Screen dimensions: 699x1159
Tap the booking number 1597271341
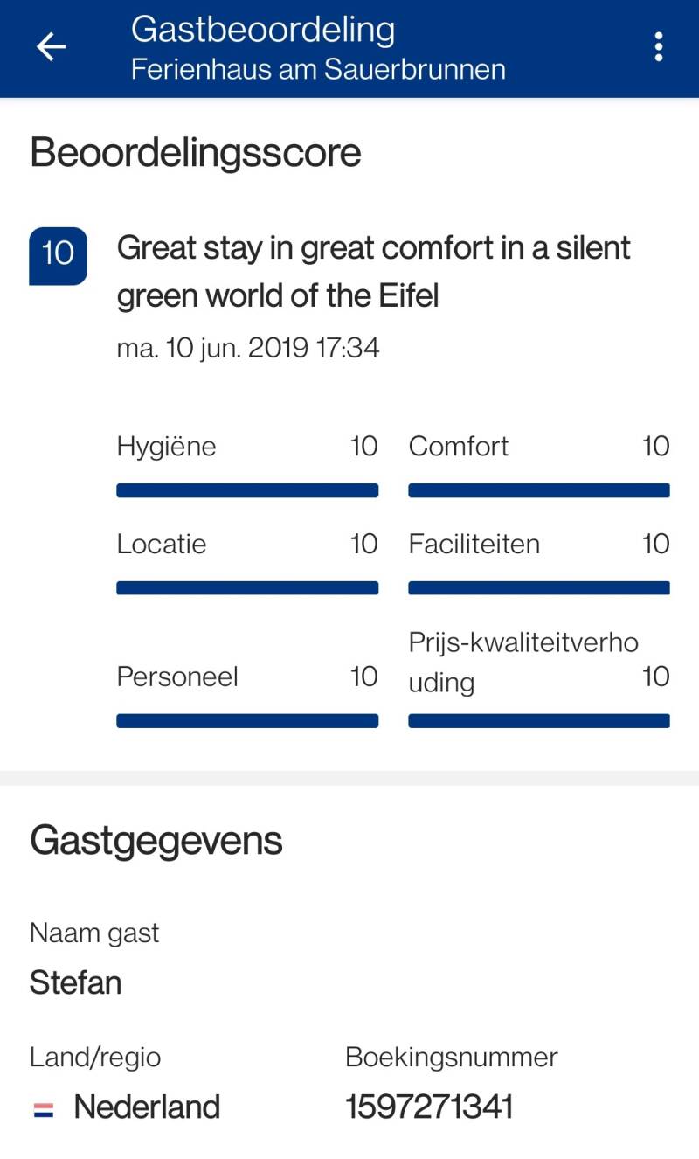click(x=429, y=1107)
